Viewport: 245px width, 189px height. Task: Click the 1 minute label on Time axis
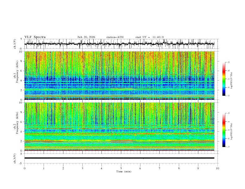[44, 168]
